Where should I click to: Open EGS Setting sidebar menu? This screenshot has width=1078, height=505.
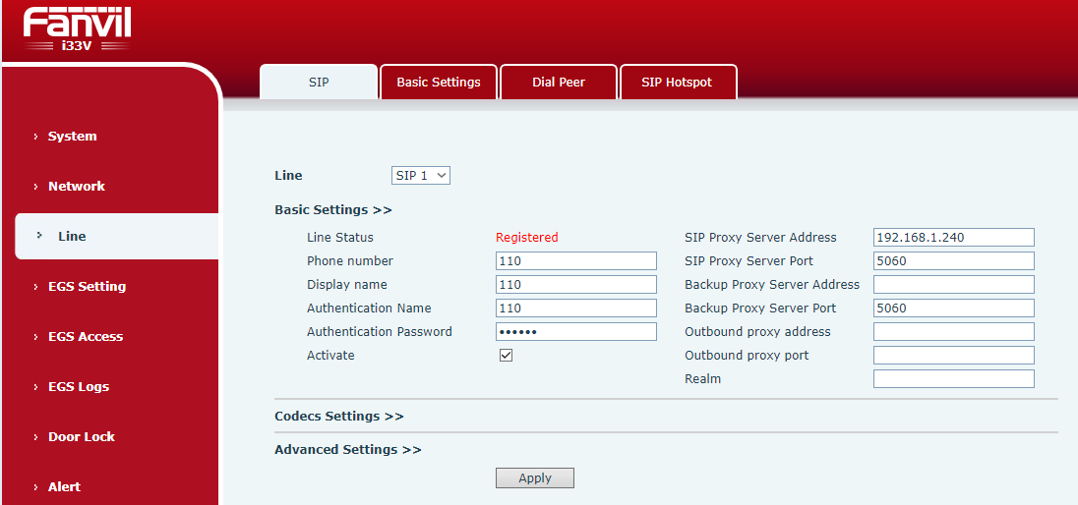(87, 287)
